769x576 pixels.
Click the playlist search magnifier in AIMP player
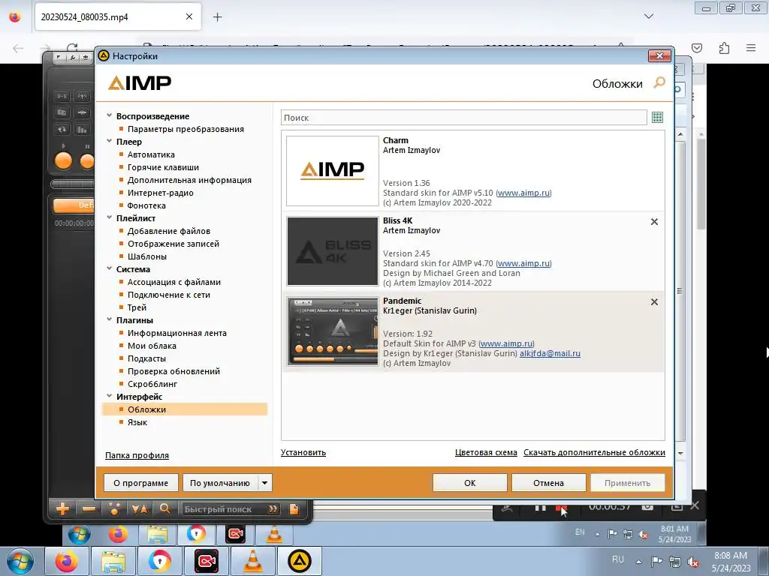164,509
